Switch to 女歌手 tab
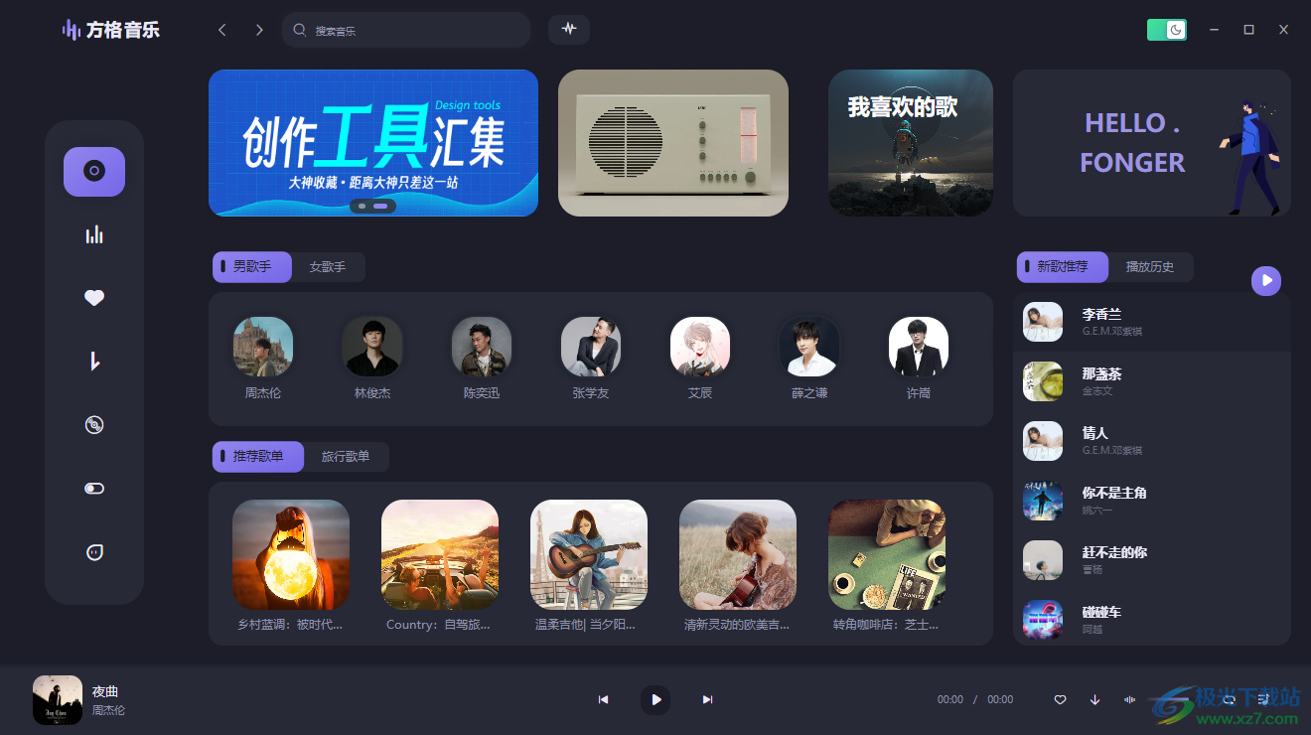The width and height of the screenshot is (1311, 735). click(328, 267)
